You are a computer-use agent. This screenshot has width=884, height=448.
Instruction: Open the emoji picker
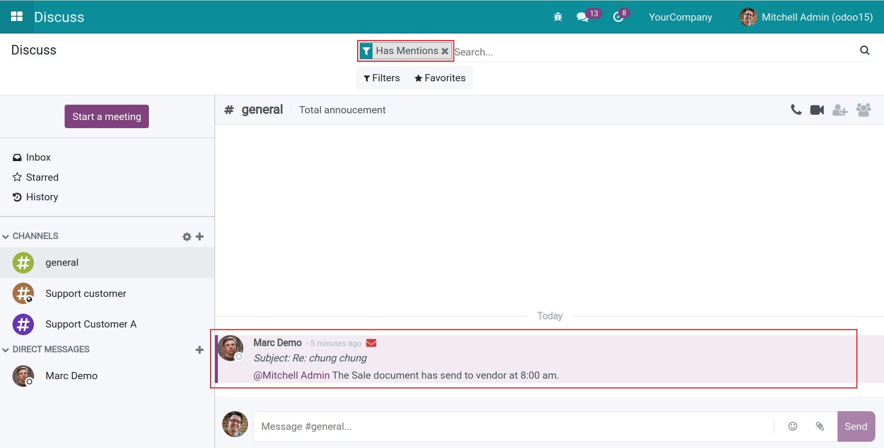click(x=793, y=426)
